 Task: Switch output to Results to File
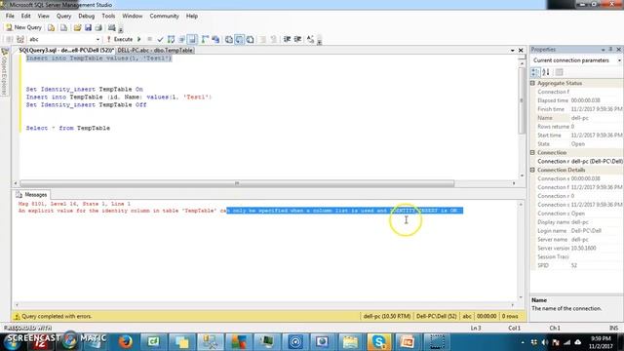(x=250, y=39)
